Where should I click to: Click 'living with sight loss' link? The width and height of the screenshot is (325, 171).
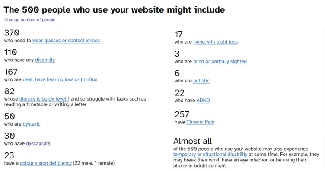pyautogui.click(x=215, y=42)
